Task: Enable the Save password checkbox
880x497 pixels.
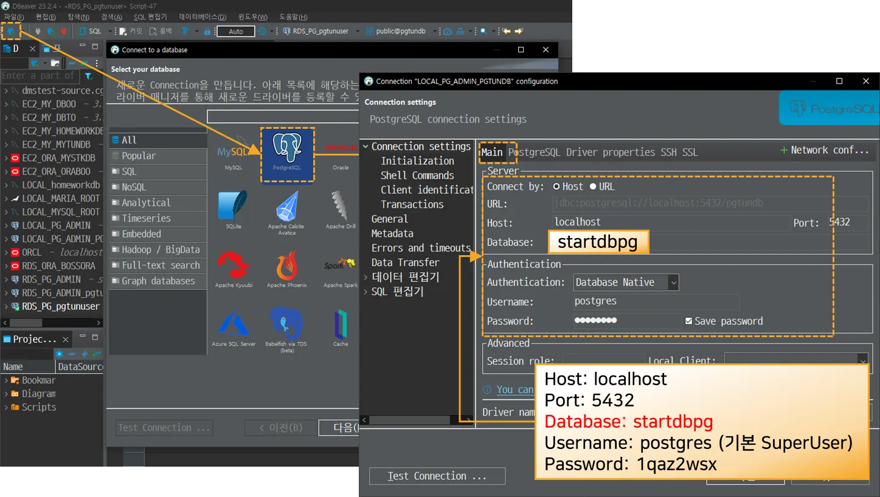Action: coord(688,321)
